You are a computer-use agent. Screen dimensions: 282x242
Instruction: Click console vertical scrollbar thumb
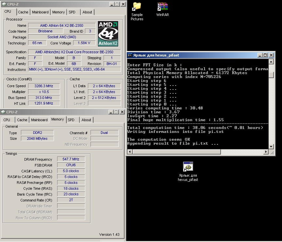coord(271,75)
